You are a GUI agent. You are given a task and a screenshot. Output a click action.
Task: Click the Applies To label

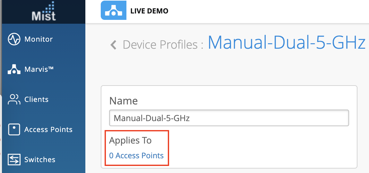(130, 140)
